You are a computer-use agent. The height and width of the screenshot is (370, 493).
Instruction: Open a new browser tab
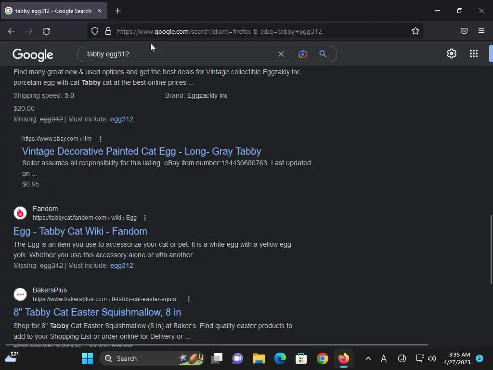(117, 11)
